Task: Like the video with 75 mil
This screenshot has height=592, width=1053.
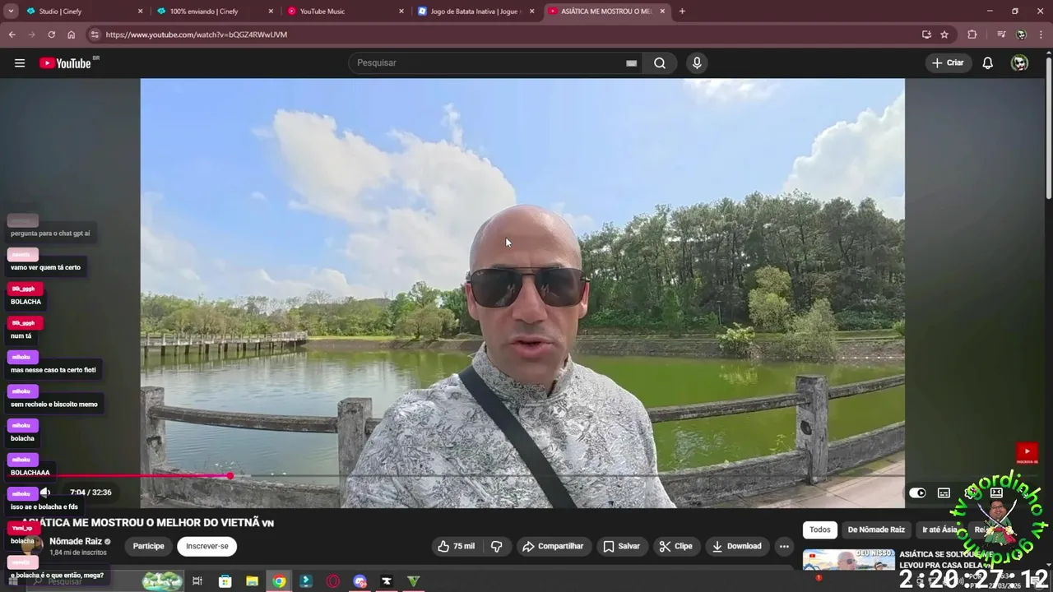Action: (x=457, y=546)
